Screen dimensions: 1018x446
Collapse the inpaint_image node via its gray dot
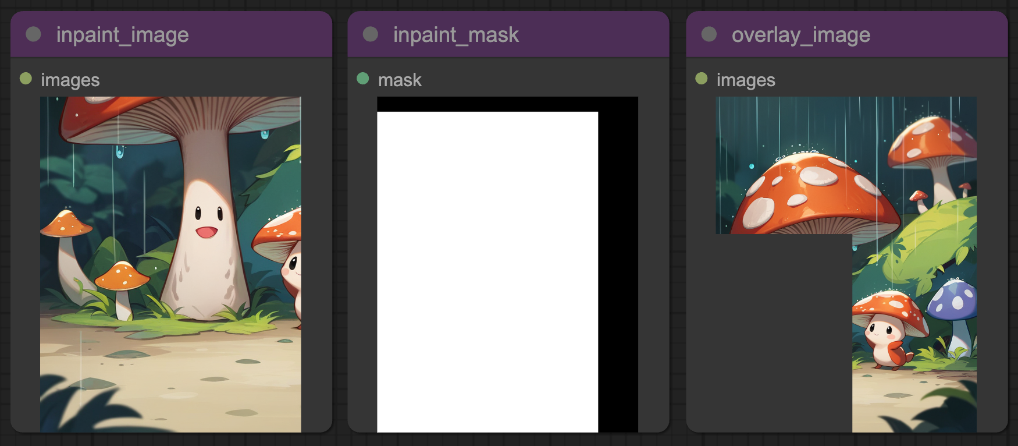click(x=34, y=34)
